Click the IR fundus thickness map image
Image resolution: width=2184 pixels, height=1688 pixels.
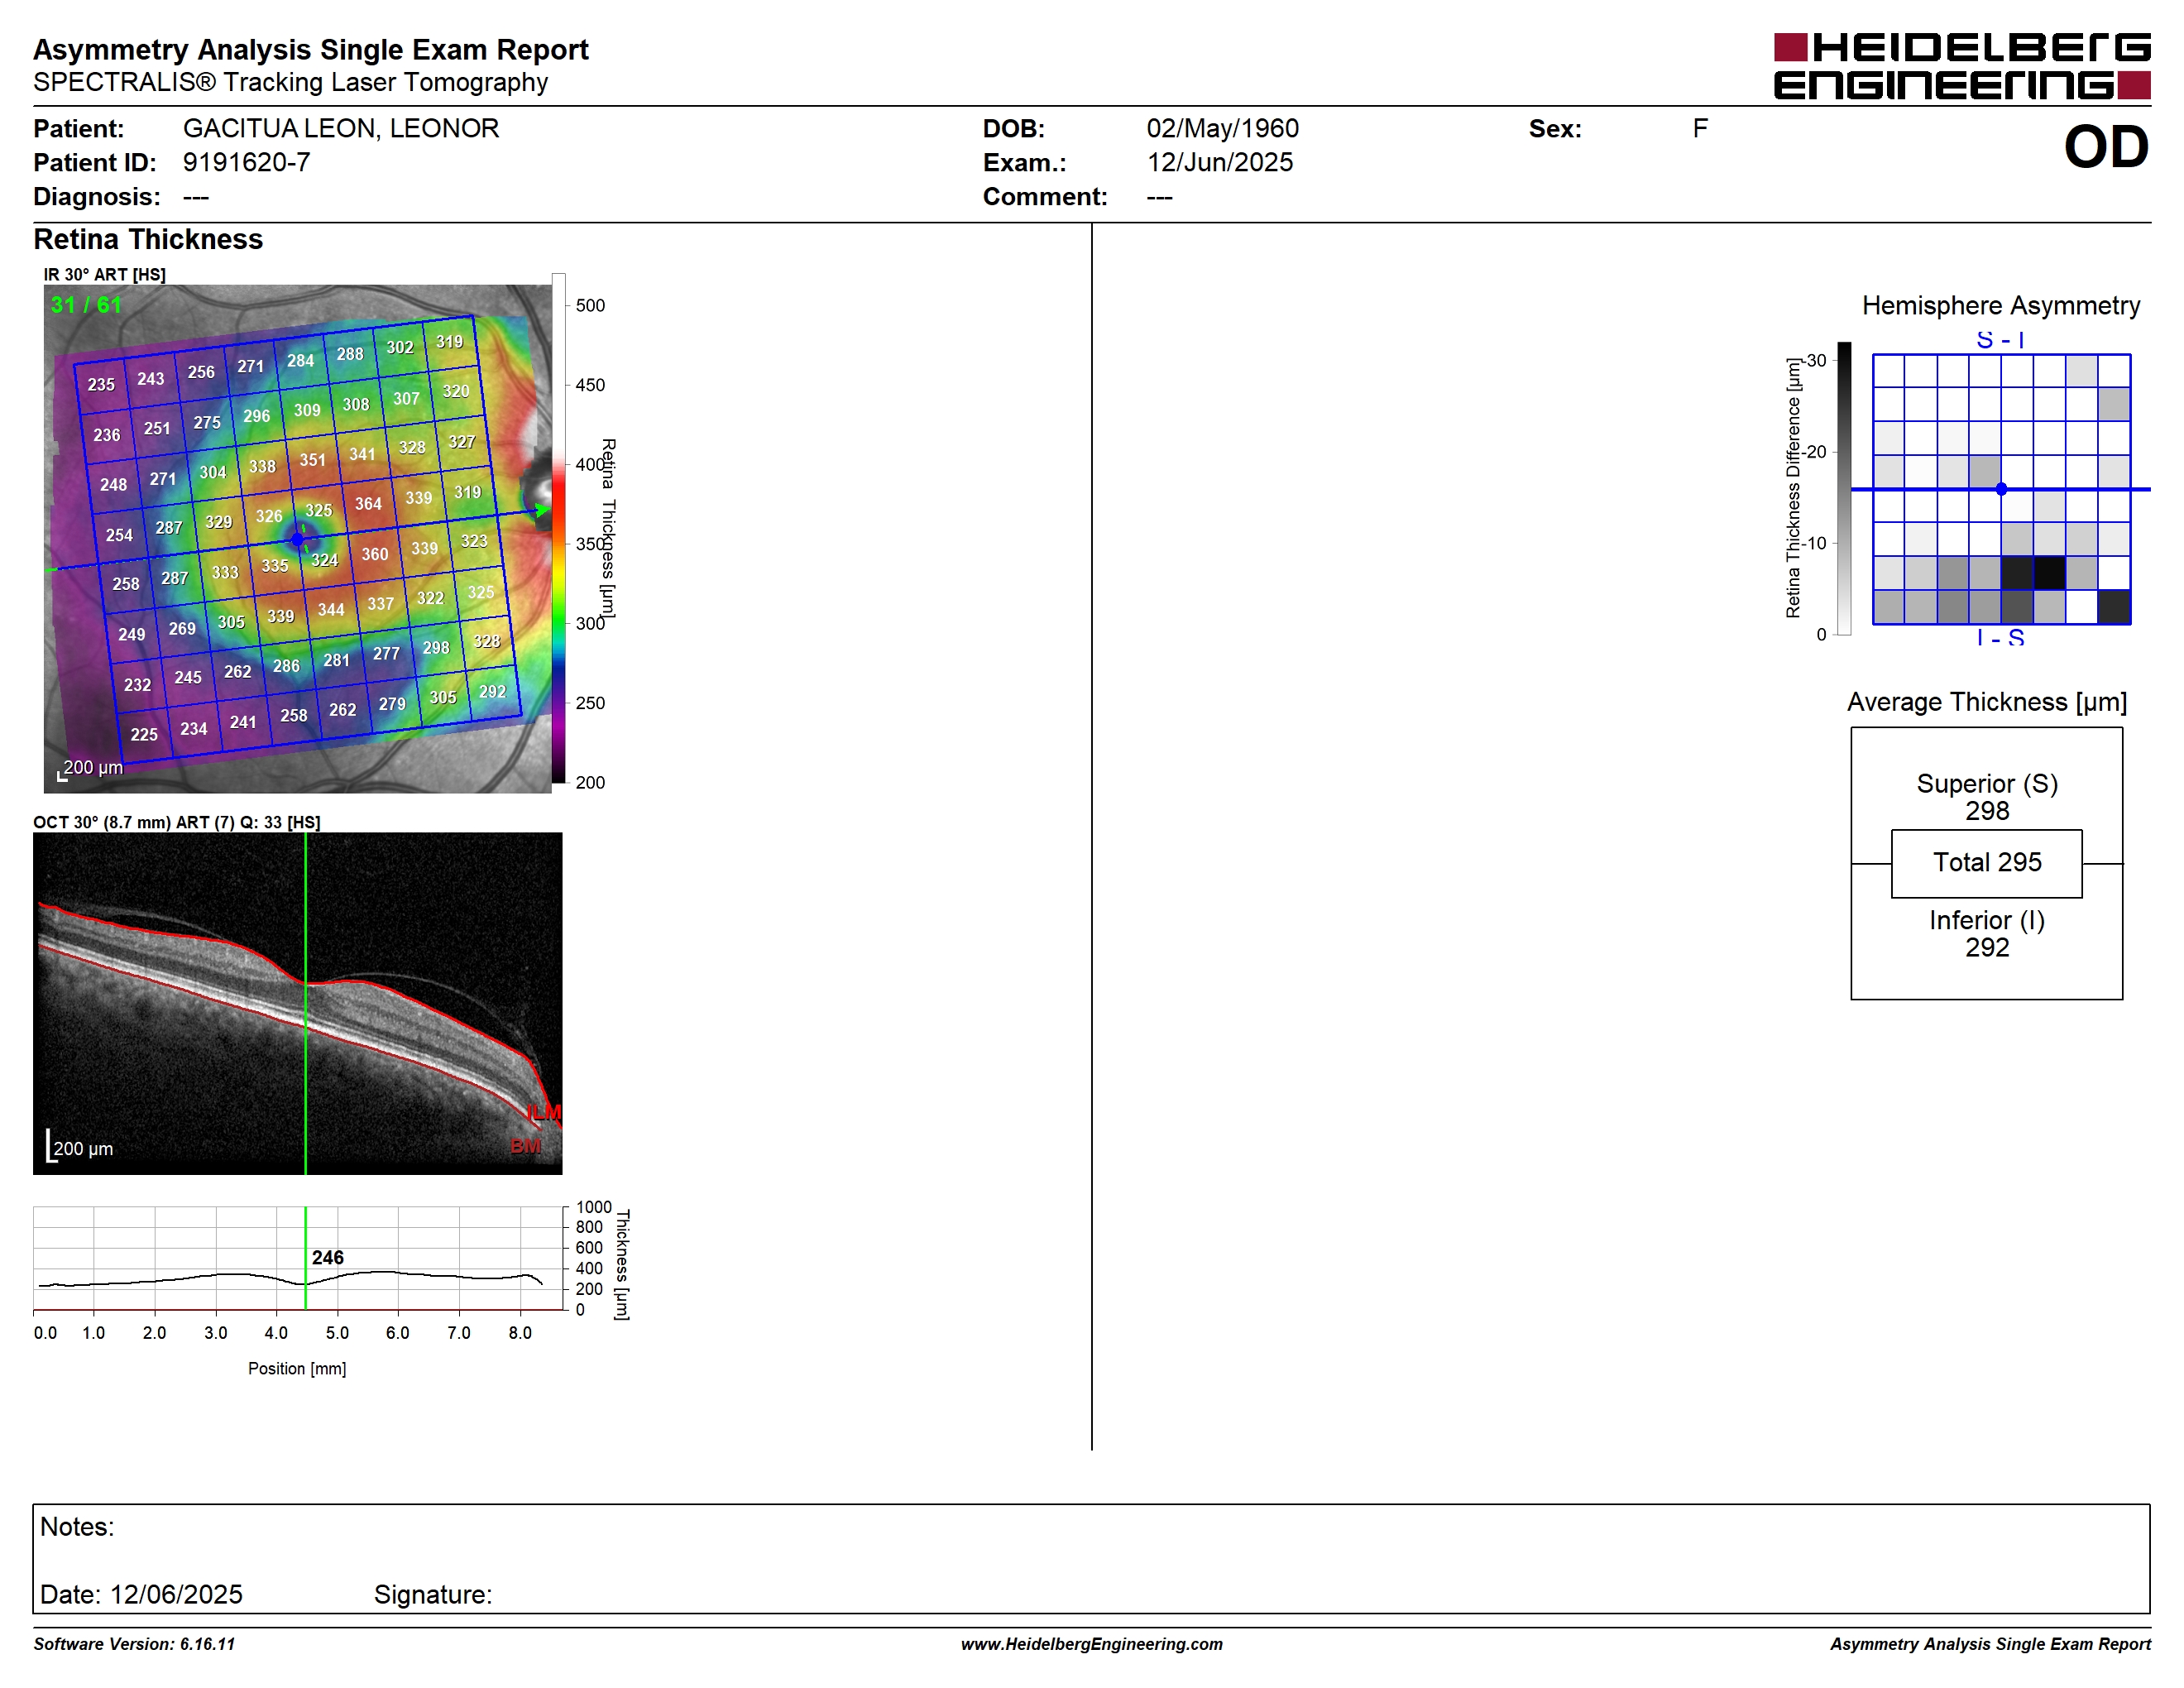click(x=297, y=539)
